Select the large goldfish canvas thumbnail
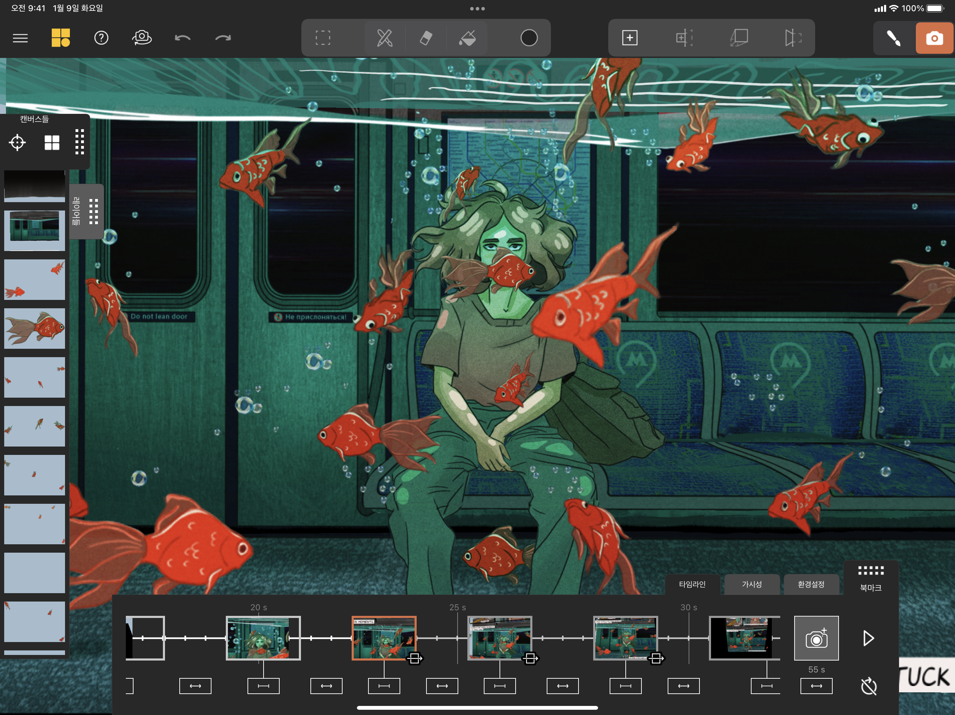 click(x=35, y=328)
